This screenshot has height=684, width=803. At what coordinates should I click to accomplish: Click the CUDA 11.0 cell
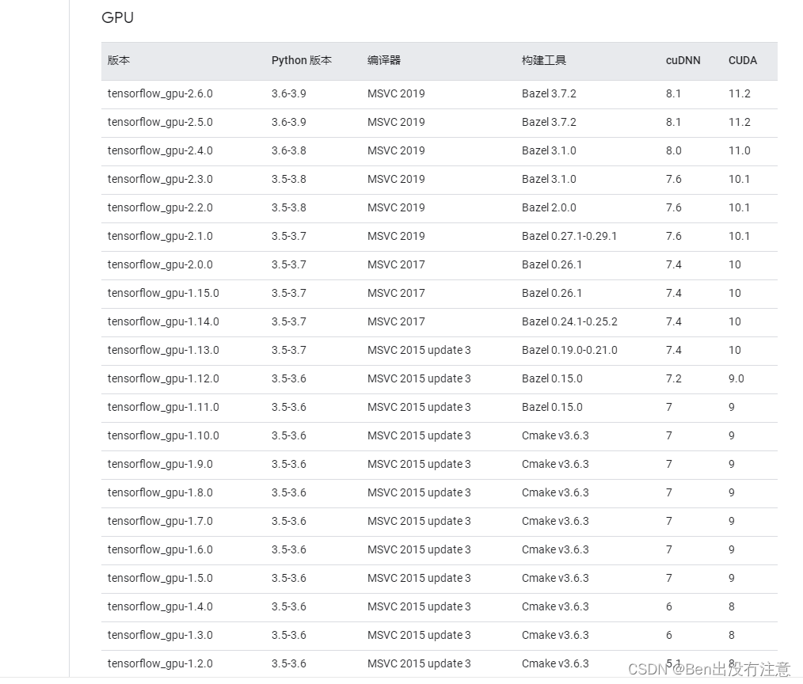pos(740,151)
